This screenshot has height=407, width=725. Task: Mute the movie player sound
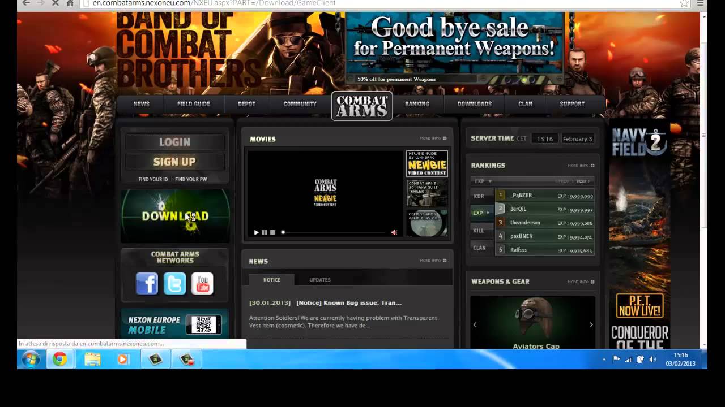tap(394, 232)
